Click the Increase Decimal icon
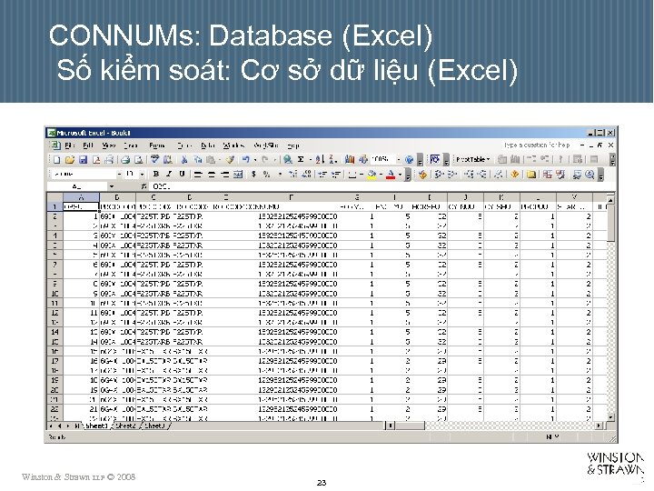654x491 pixels. click(293, 175)
